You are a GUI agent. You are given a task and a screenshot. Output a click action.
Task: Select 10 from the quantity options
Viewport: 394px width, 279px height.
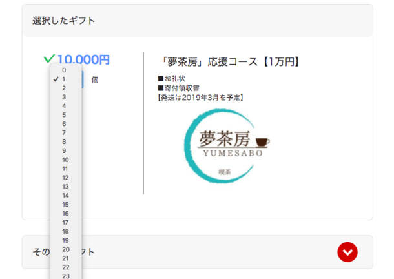click(x=65, y=160)
